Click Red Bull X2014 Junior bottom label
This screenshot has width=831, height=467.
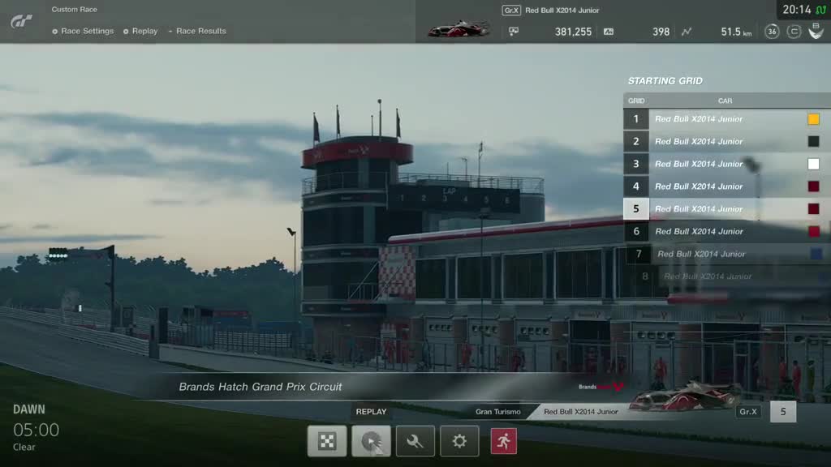pos(581,411)
